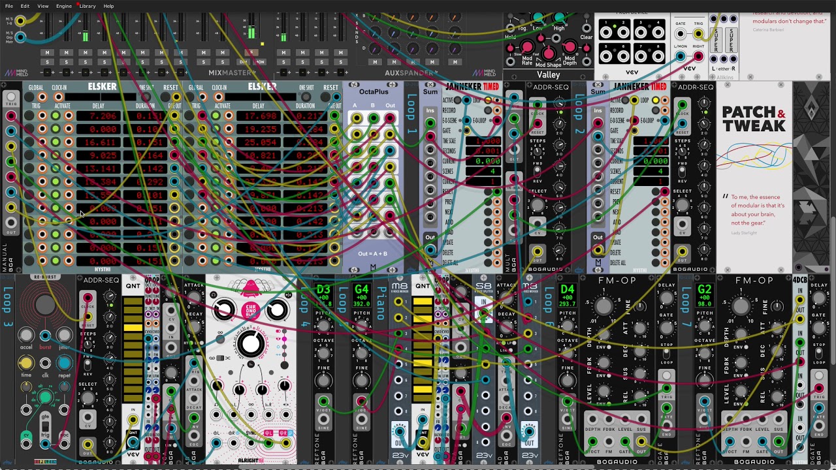Toggle FWD/REV switch on ADDR-SEQ beside Loop 3

point(88,366)
